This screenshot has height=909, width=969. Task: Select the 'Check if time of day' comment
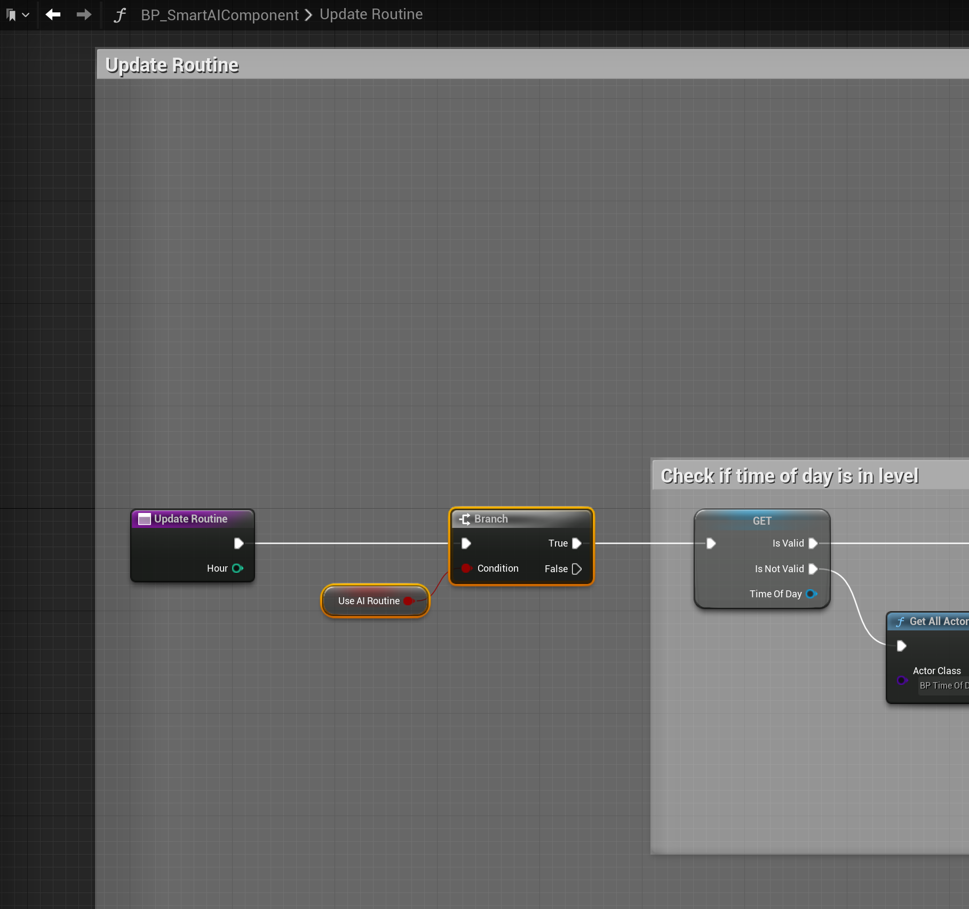[x=789, y=476]
